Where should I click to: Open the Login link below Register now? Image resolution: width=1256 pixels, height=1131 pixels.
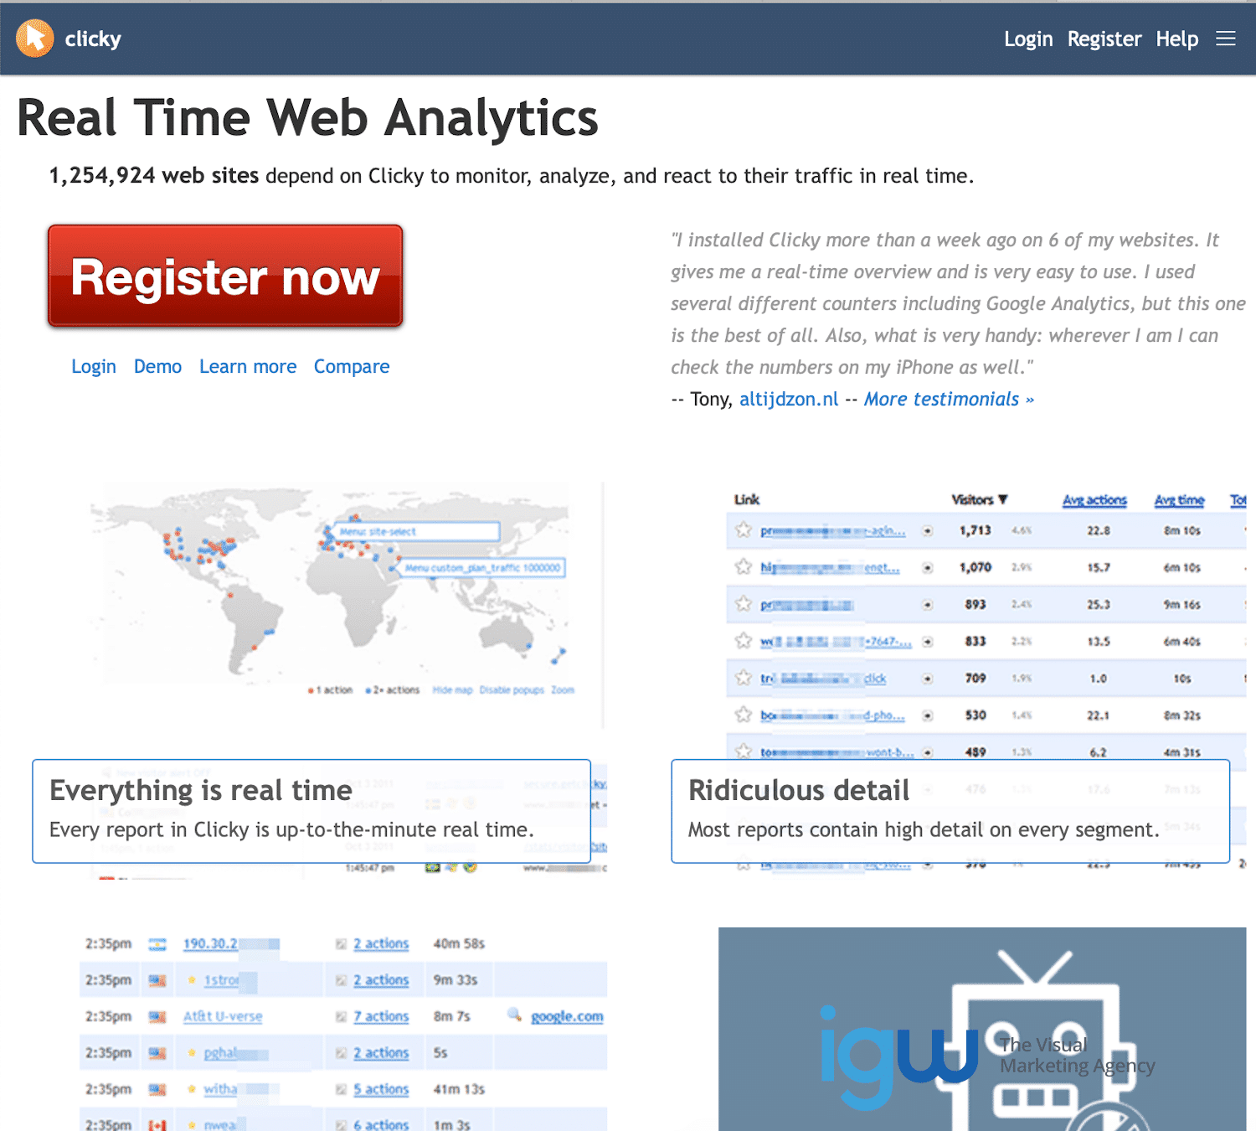pyautogui.click(x=94, y=367)
